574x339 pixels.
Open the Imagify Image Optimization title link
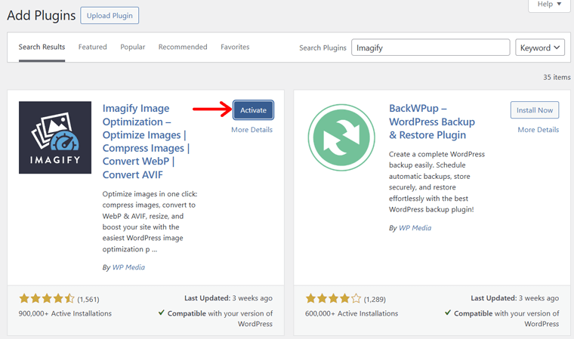(146, 141)
